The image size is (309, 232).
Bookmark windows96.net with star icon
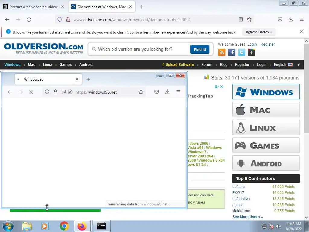coord(141,92)
